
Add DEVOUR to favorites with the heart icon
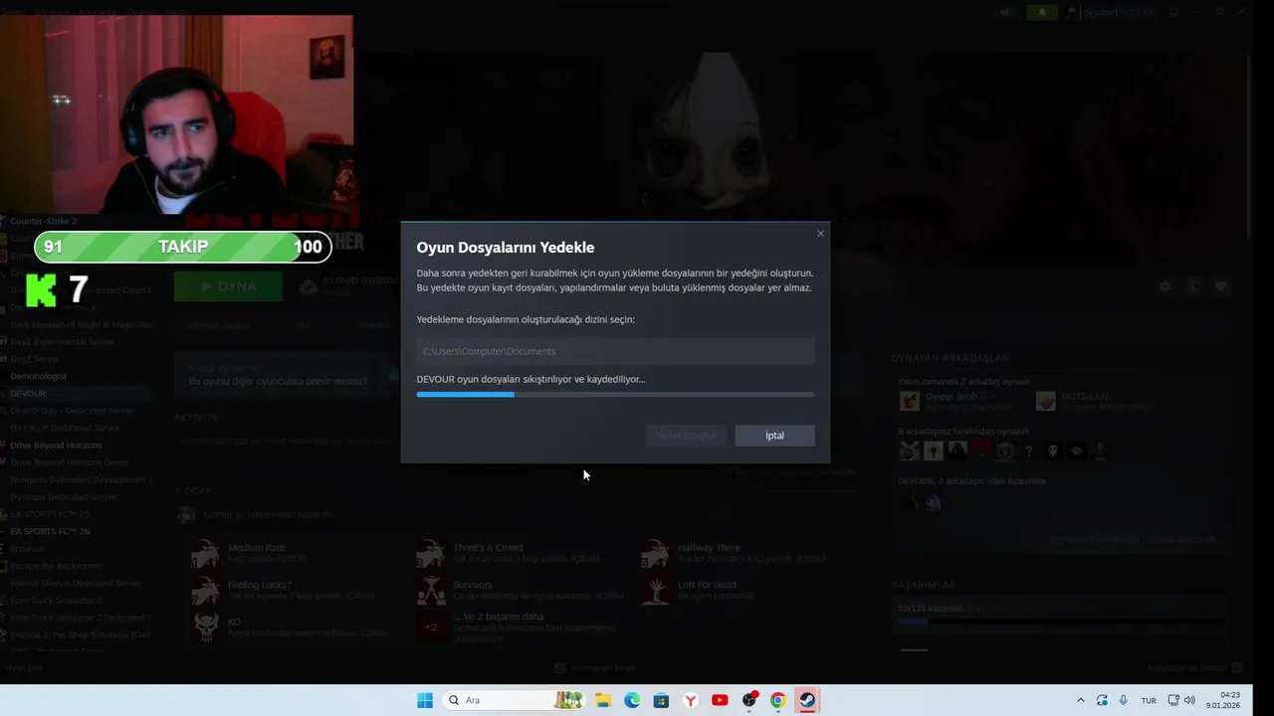1220,286
